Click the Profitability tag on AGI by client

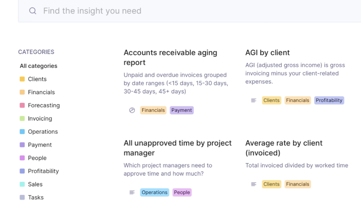[x=329, y=100]
